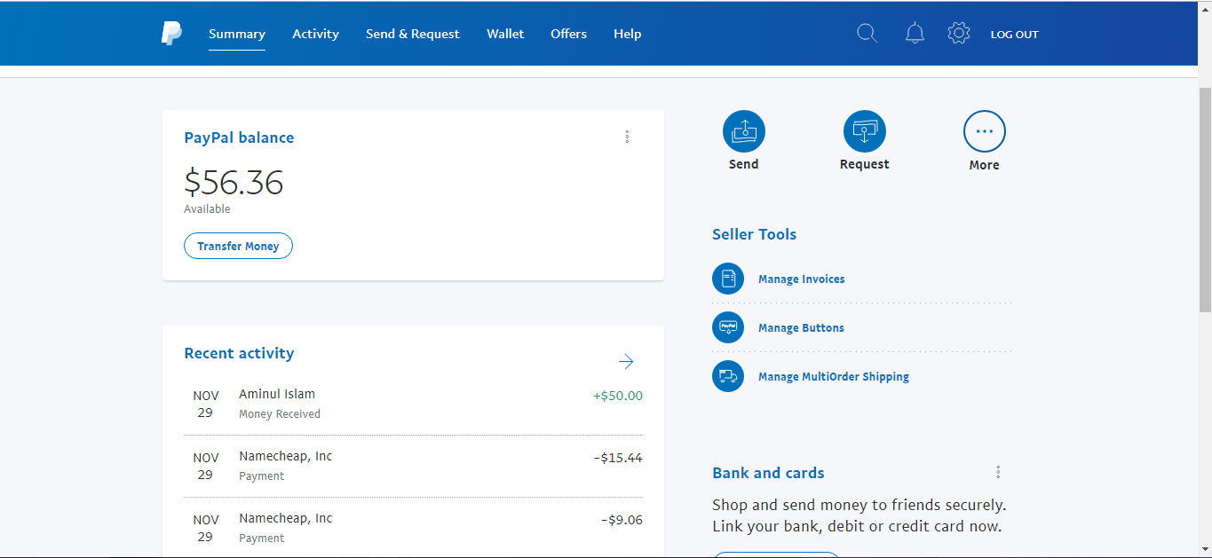Click the vertical page scrollbar thumb
1212x558 pixels.
[1204, 200]
